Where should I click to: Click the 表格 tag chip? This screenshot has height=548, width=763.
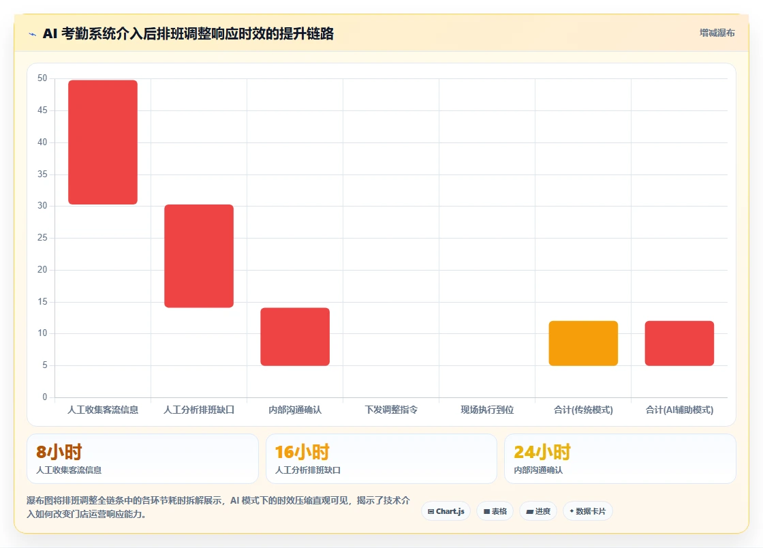pos(495,511)
